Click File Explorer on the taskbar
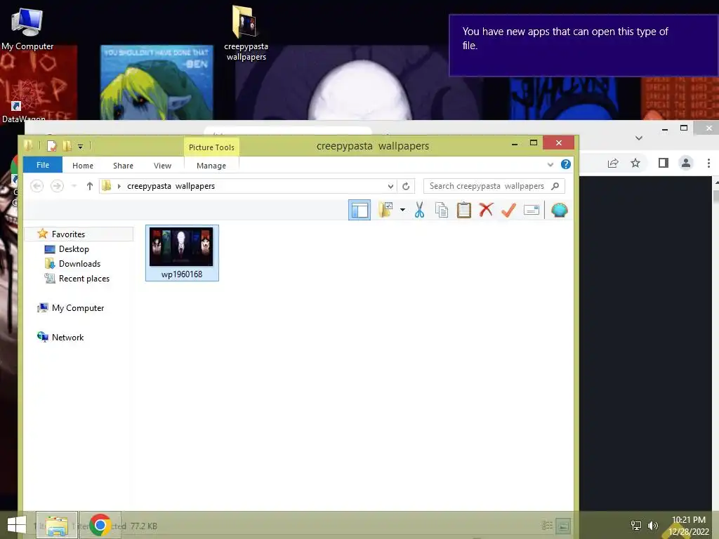719x539 pixels. (x=57, y=525)
